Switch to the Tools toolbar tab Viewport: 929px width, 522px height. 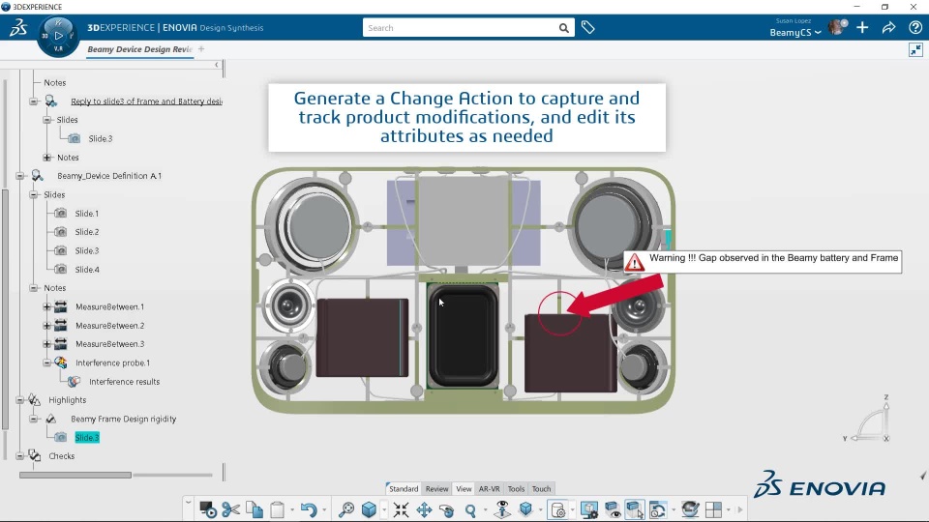pos(516,489)
